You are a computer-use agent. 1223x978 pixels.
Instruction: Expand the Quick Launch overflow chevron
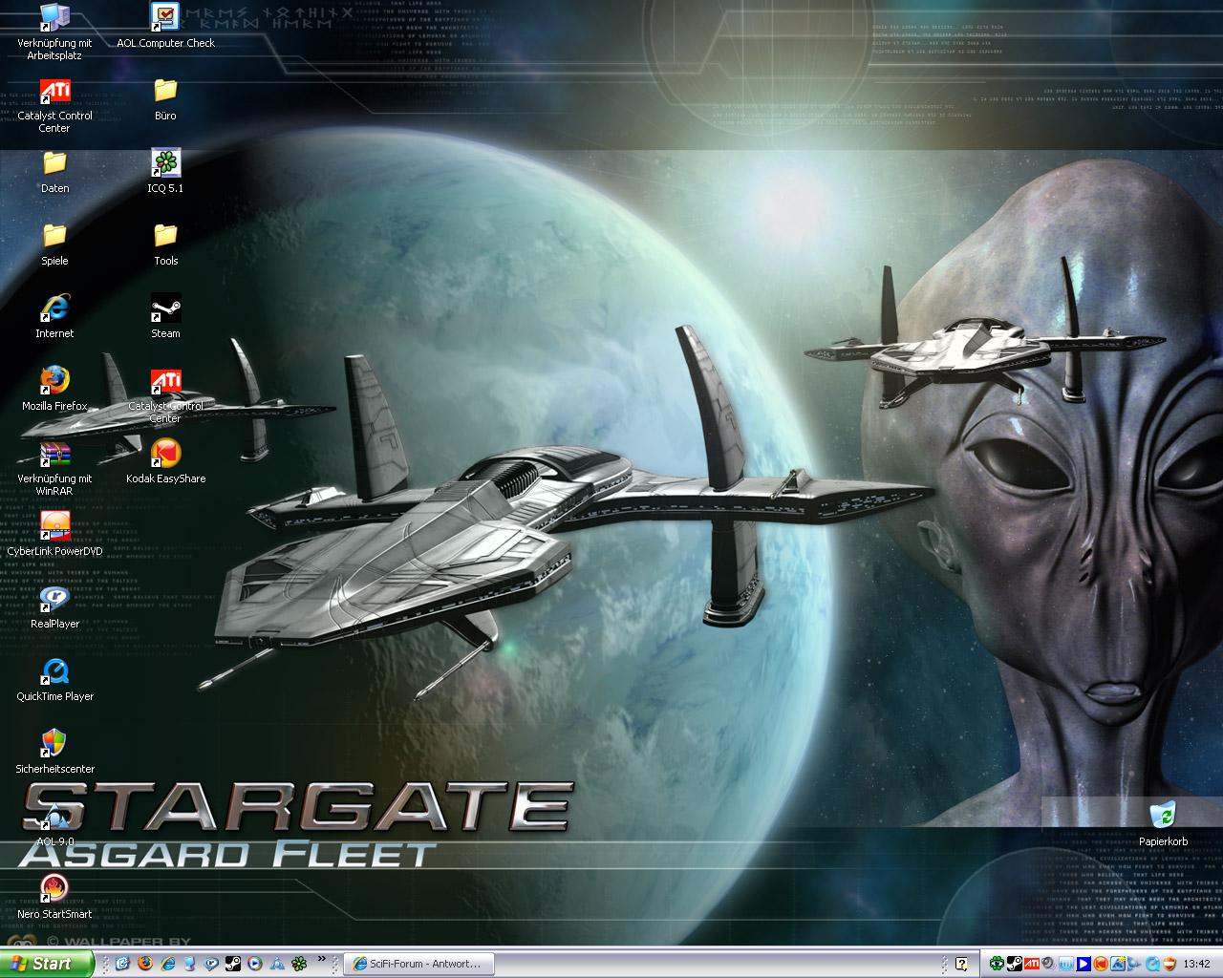(x=322, y=959)
